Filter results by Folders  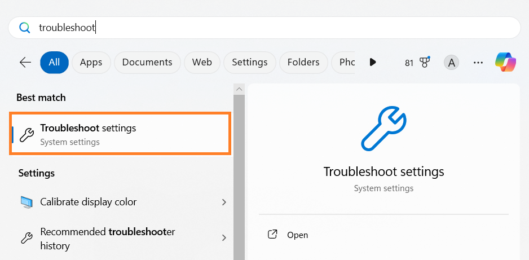click(303, 62)
